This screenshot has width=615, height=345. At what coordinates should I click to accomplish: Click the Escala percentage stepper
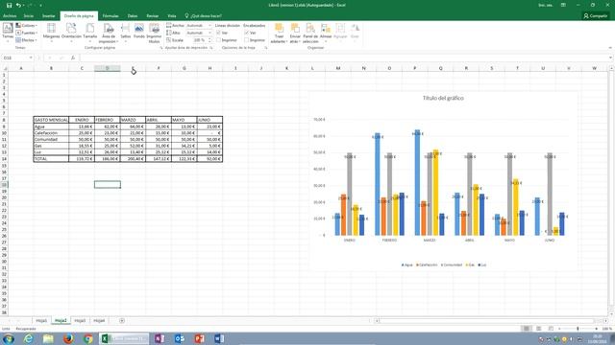pyautogui.click(x=209, y=40)
